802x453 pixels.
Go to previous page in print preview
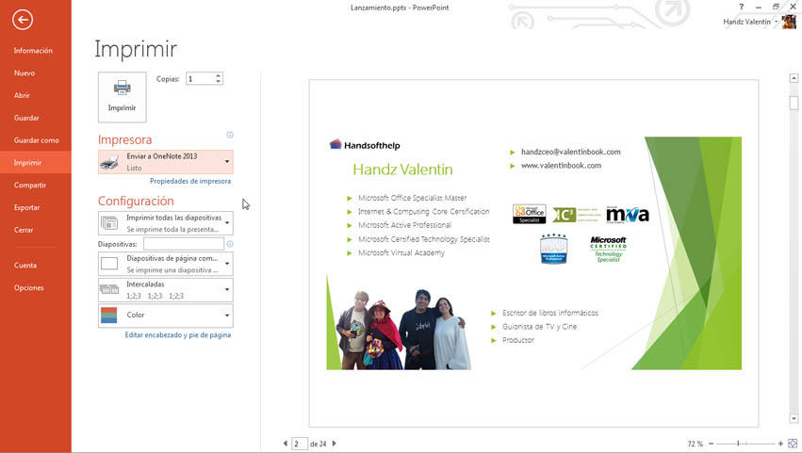point(286,444)
